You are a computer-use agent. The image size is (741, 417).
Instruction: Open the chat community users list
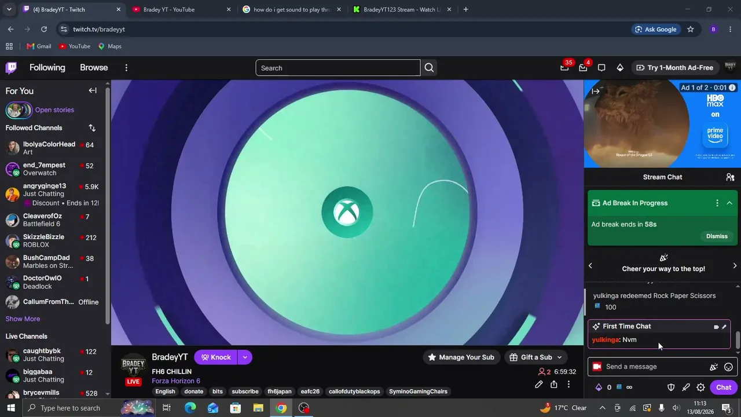[x=730, y=177]
